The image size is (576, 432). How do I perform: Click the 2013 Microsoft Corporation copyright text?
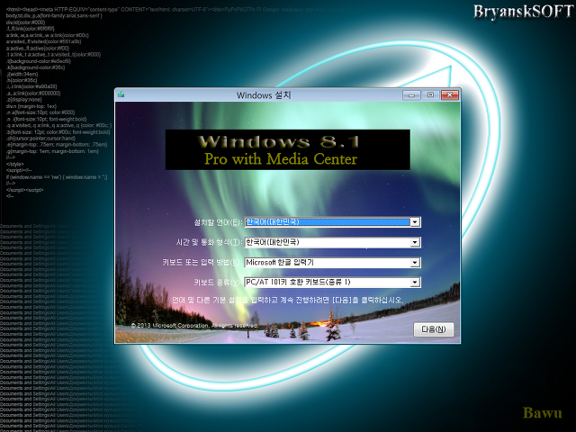click(x=194, y=326)
